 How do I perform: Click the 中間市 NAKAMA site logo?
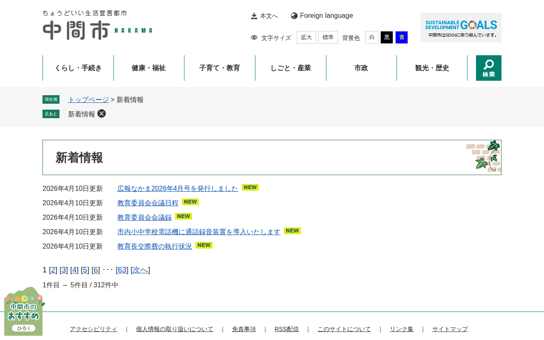pyautogui.click(x=97, y=25)
